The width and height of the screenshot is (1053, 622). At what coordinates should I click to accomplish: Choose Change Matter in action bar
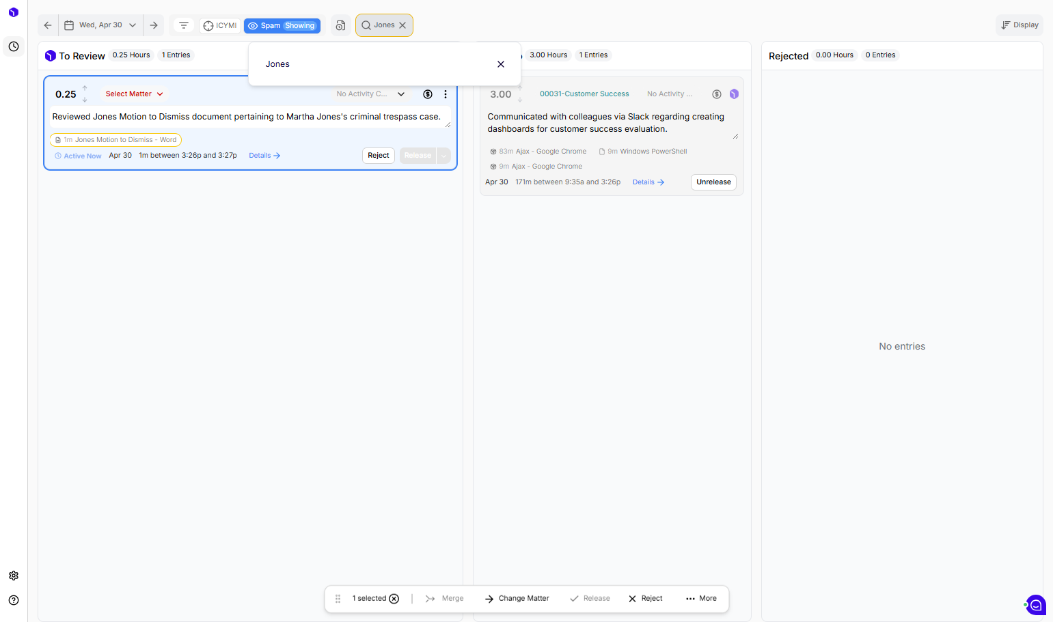pyautogui.click(x=517, y=599)
